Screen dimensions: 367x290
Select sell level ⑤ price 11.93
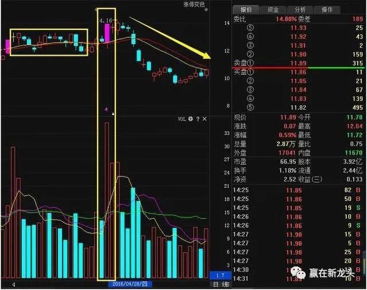pyautogui.click(x=298, y=28)
